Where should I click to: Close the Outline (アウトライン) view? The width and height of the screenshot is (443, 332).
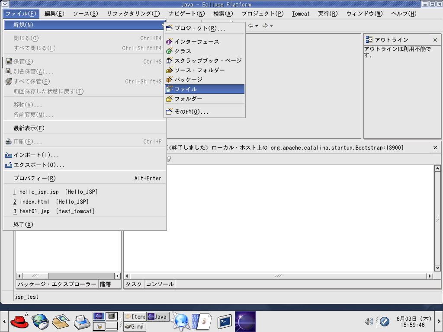(x=435, y=40)
